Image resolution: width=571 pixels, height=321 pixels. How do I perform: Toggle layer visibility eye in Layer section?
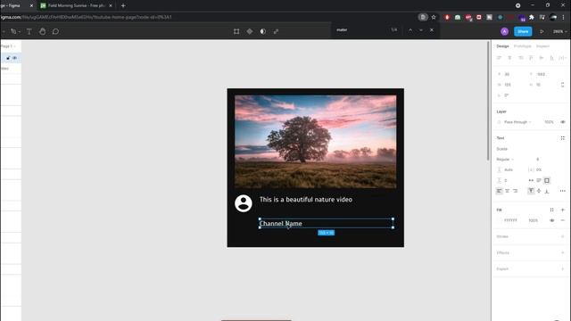(x=563, y=122)
